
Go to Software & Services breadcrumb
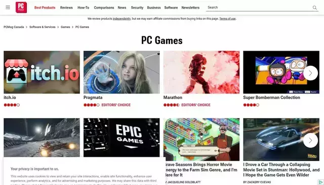(x=43, y=27)
